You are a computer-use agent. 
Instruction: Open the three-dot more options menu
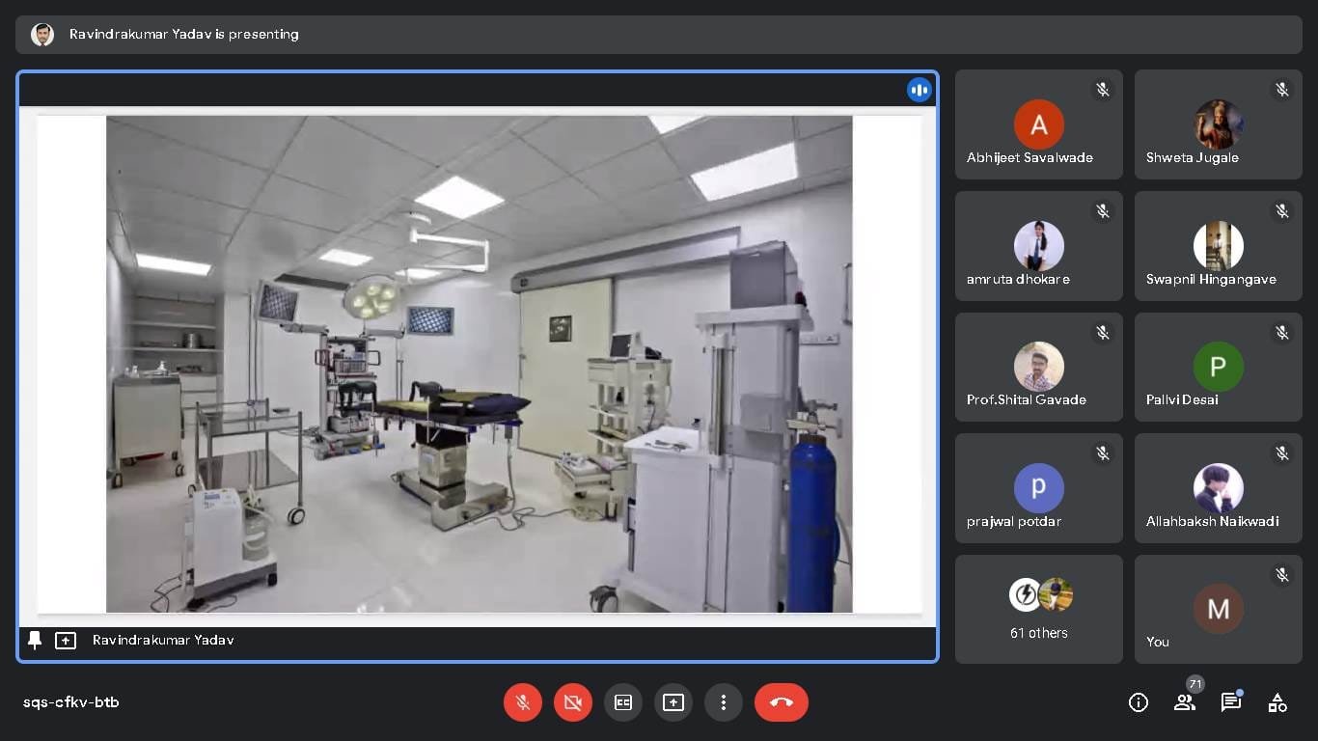tap(724, 702)
